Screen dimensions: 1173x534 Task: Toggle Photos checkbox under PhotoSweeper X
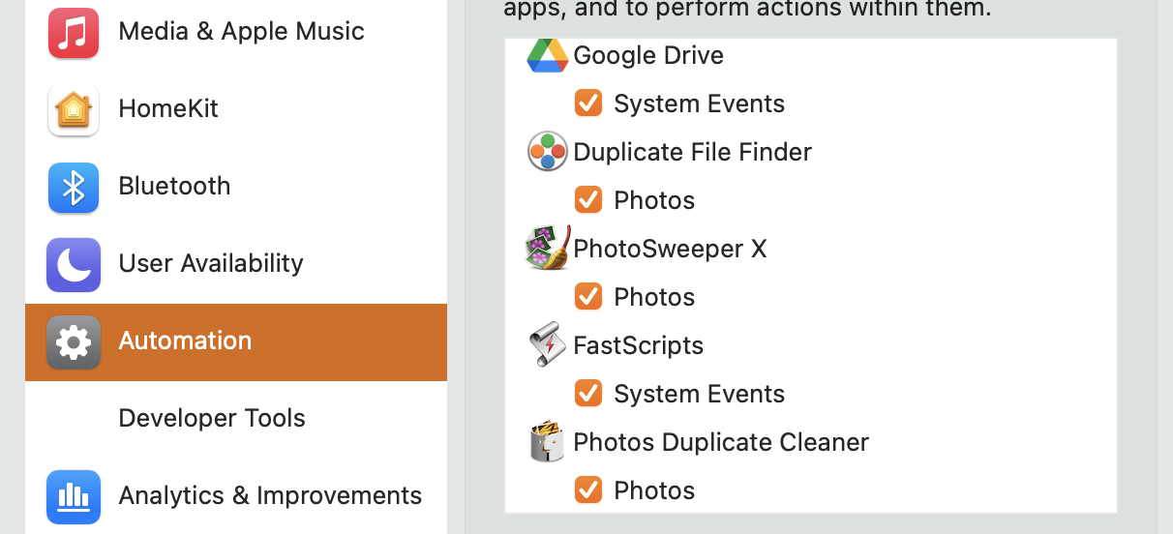point(588,297)
